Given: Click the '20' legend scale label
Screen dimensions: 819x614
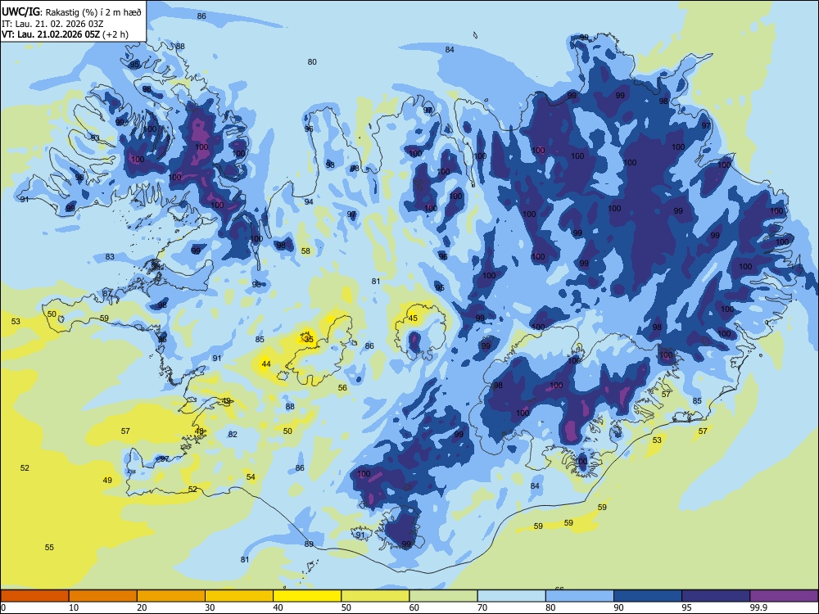Looking at the screenshot, I should (142, 607).
